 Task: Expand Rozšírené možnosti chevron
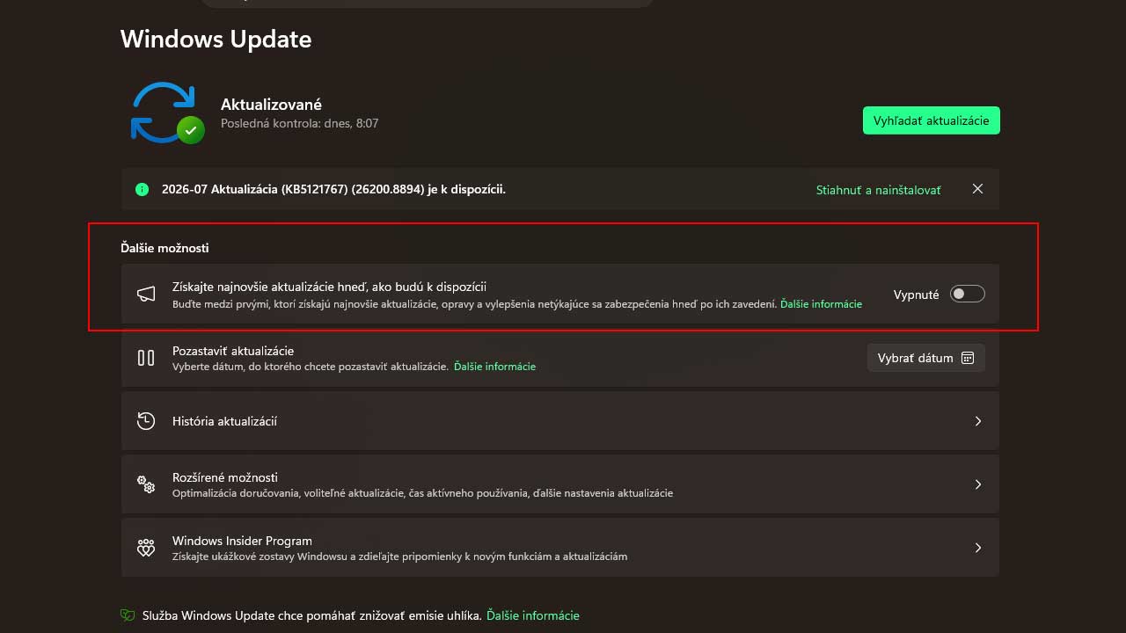pyautogui.click(x=977, y=484)
